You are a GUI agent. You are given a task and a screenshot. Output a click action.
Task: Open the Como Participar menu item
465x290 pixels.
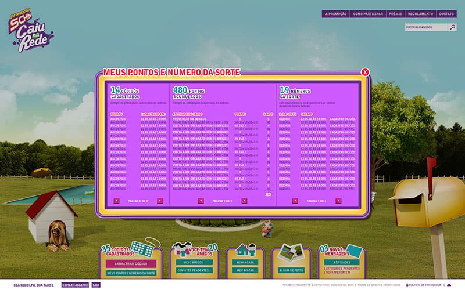367,14
